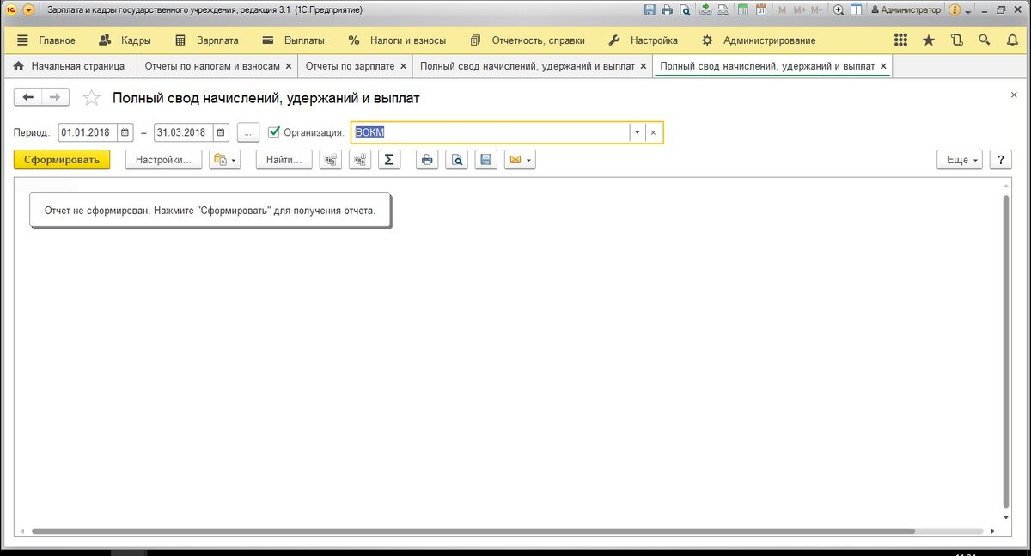The image size is (1031, 556).
Task: Click the Сформировать button
Action: coord(62,160)
